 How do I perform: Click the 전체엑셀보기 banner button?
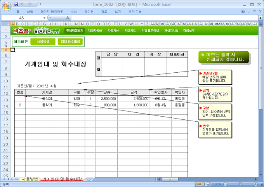75,31
